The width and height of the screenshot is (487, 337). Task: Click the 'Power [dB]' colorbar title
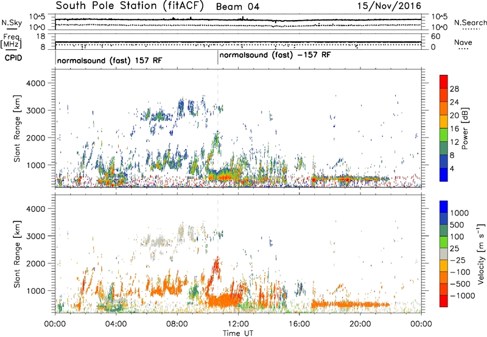464,128
